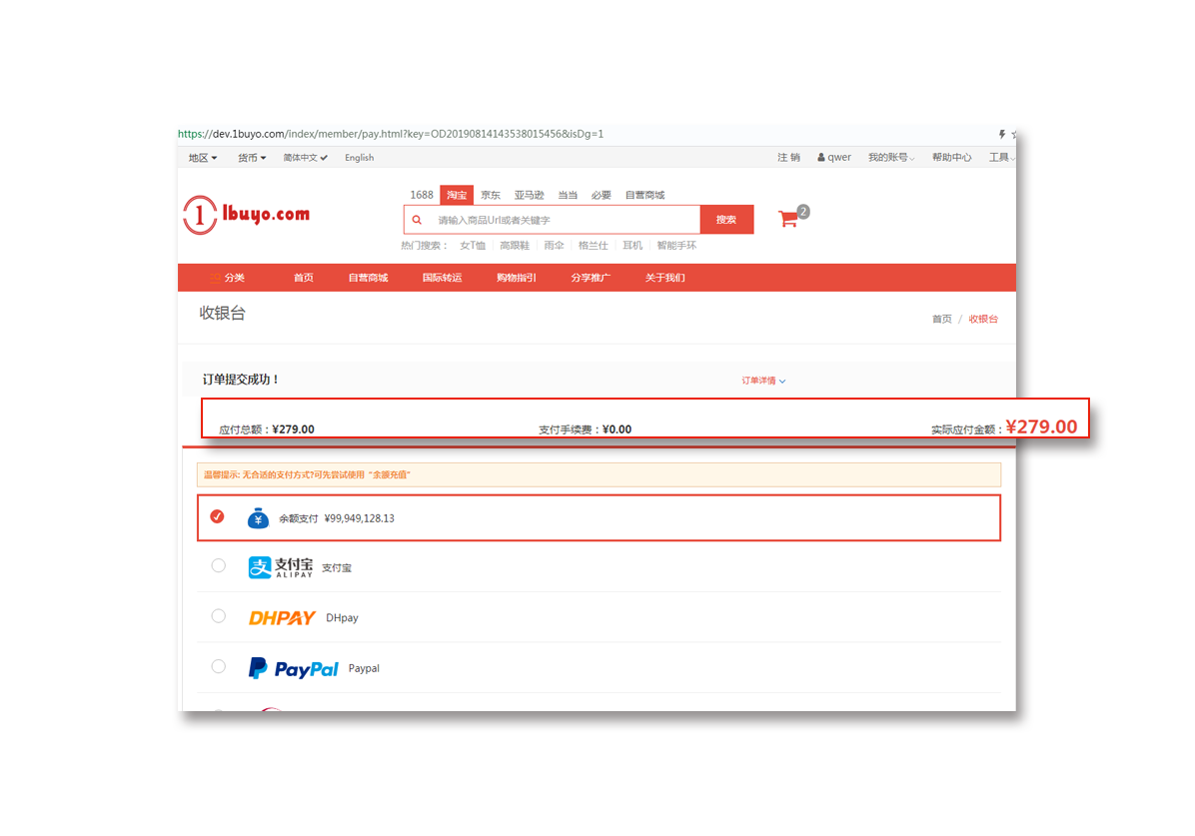Select the 余额支付 balance payment radio
The image size is (1195, 836).
click(218, 517)
